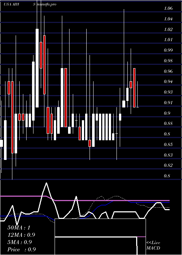The image size is (182, 255).
Task: Click the 1.02 price axis label
Action: (168, 30)
